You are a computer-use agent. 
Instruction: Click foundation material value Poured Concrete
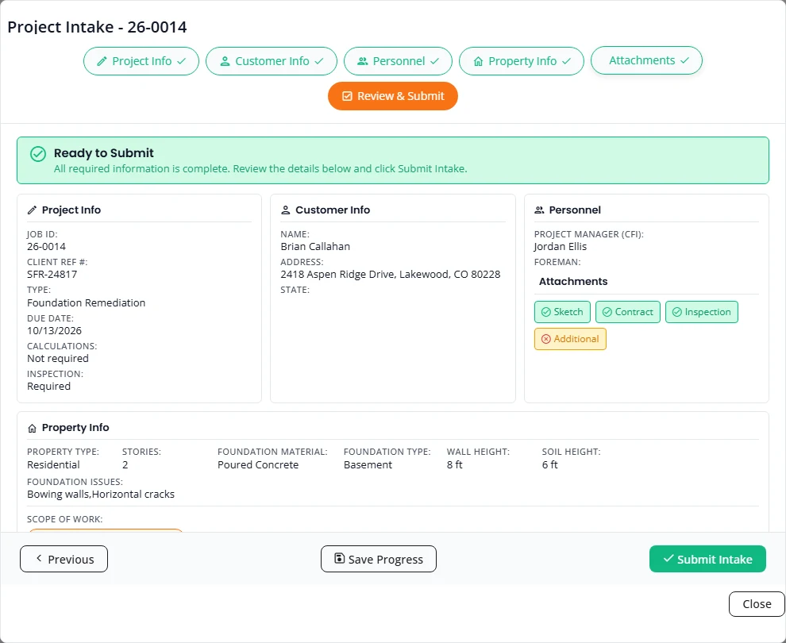258,465
